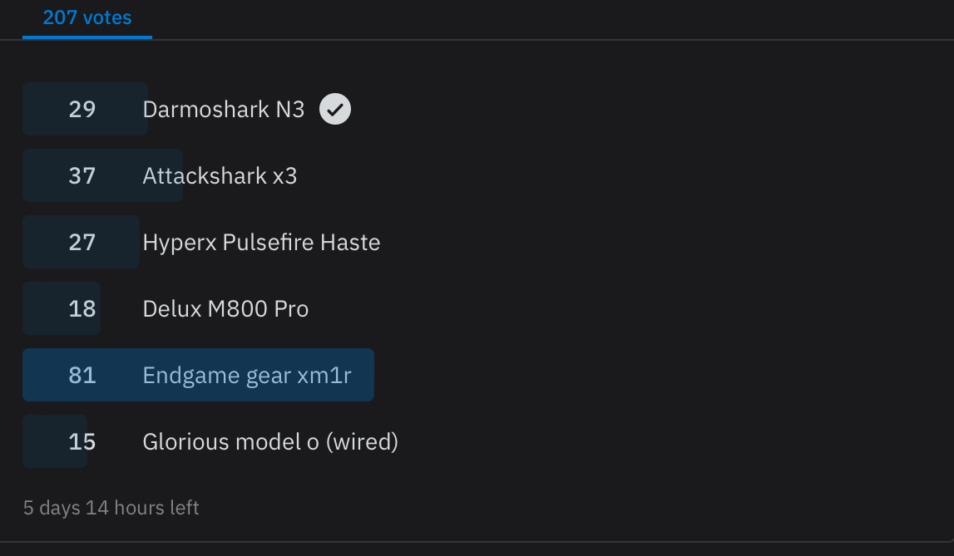Open the 207 votes tab

[x=87, y=17]
